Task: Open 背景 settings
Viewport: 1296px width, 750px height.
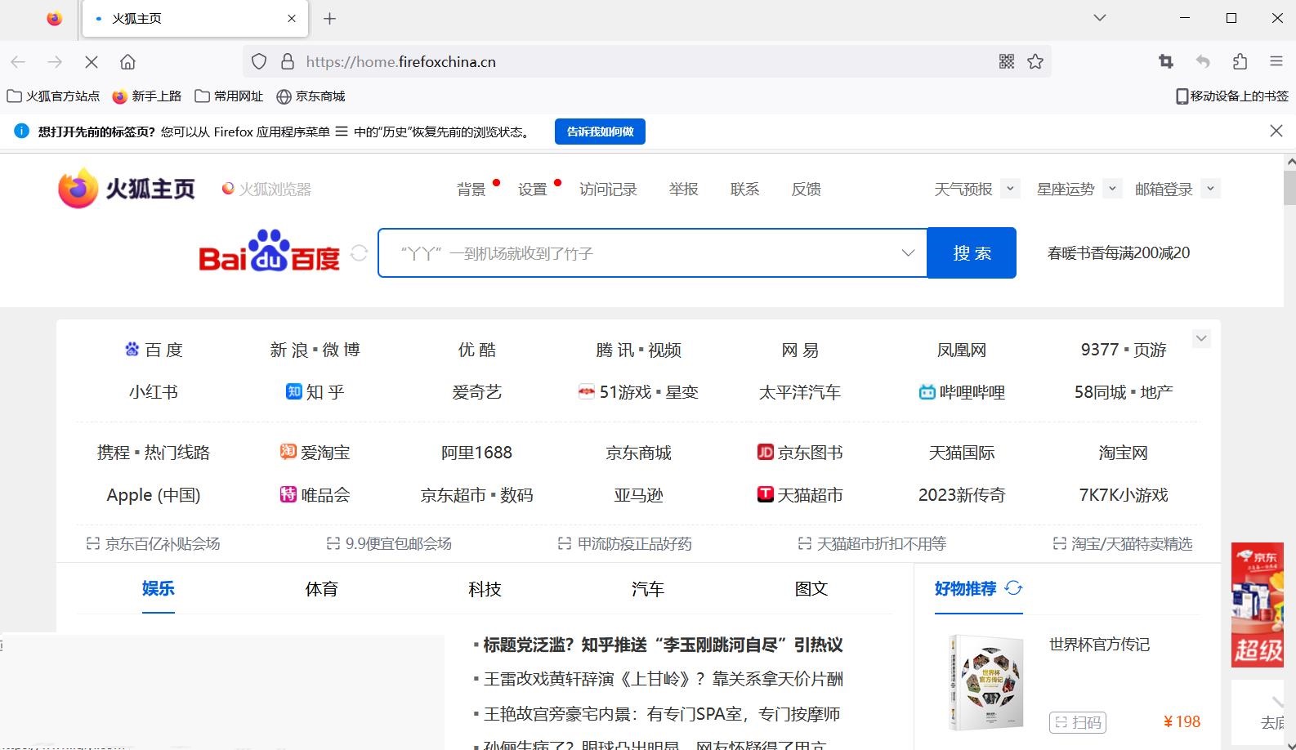Action: 471,190
